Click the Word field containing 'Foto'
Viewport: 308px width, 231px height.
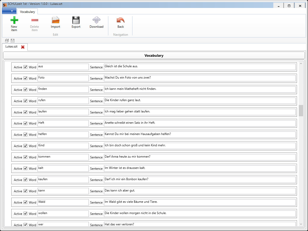pyautogui.click(x=63, y=78)
